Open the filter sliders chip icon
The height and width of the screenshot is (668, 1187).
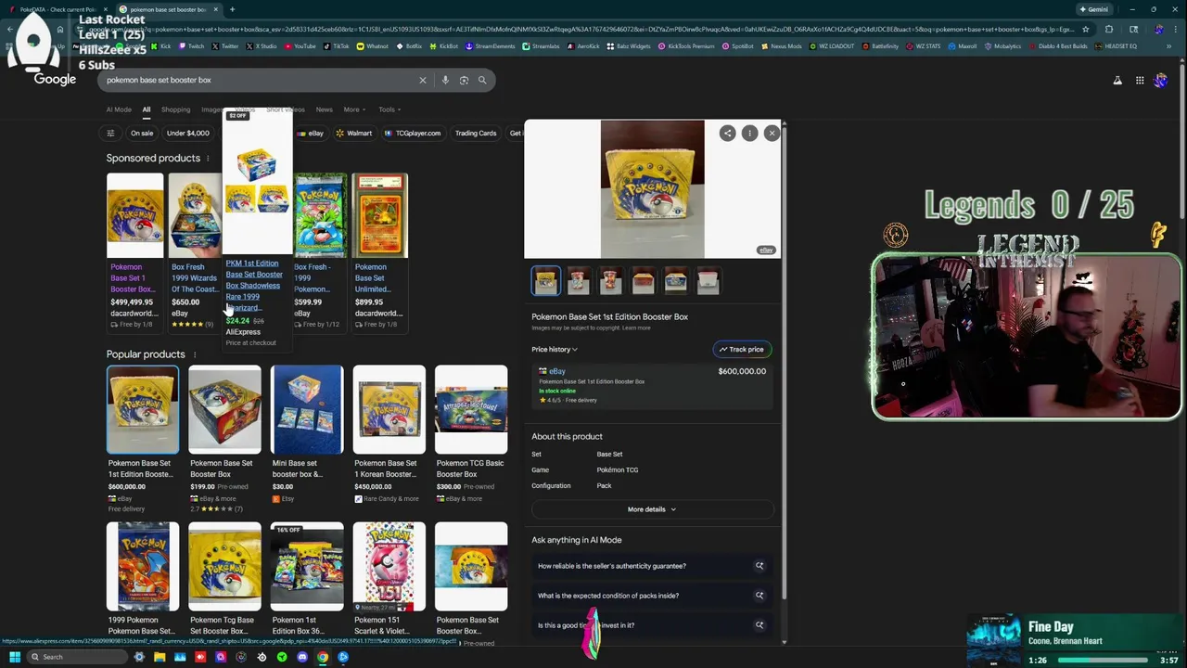(x=110, y=133)
